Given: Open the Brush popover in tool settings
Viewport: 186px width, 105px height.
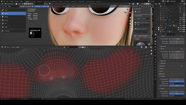Looking at the screenshot, I should click(x=52, y=6).
